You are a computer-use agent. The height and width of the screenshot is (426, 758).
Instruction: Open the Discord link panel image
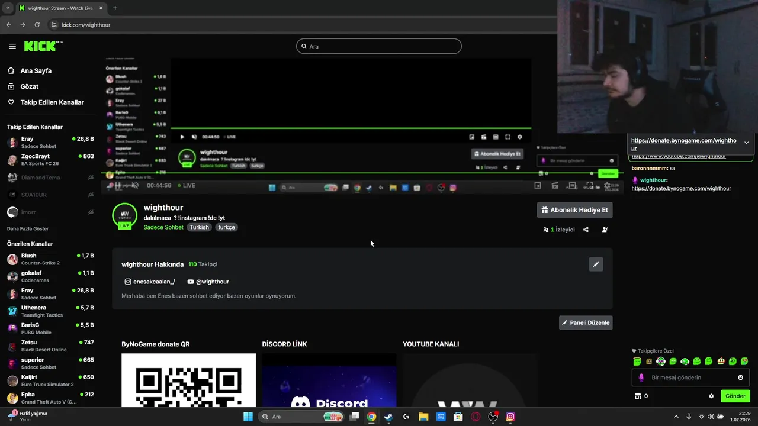pyautogui.click(x=329, y=380)
